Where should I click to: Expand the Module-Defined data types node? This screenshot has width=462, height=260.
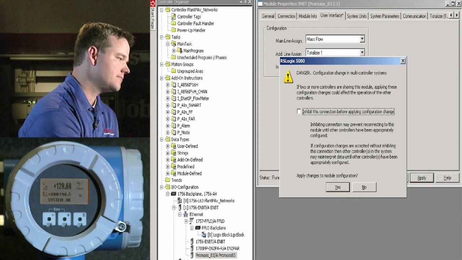[168, 174]
